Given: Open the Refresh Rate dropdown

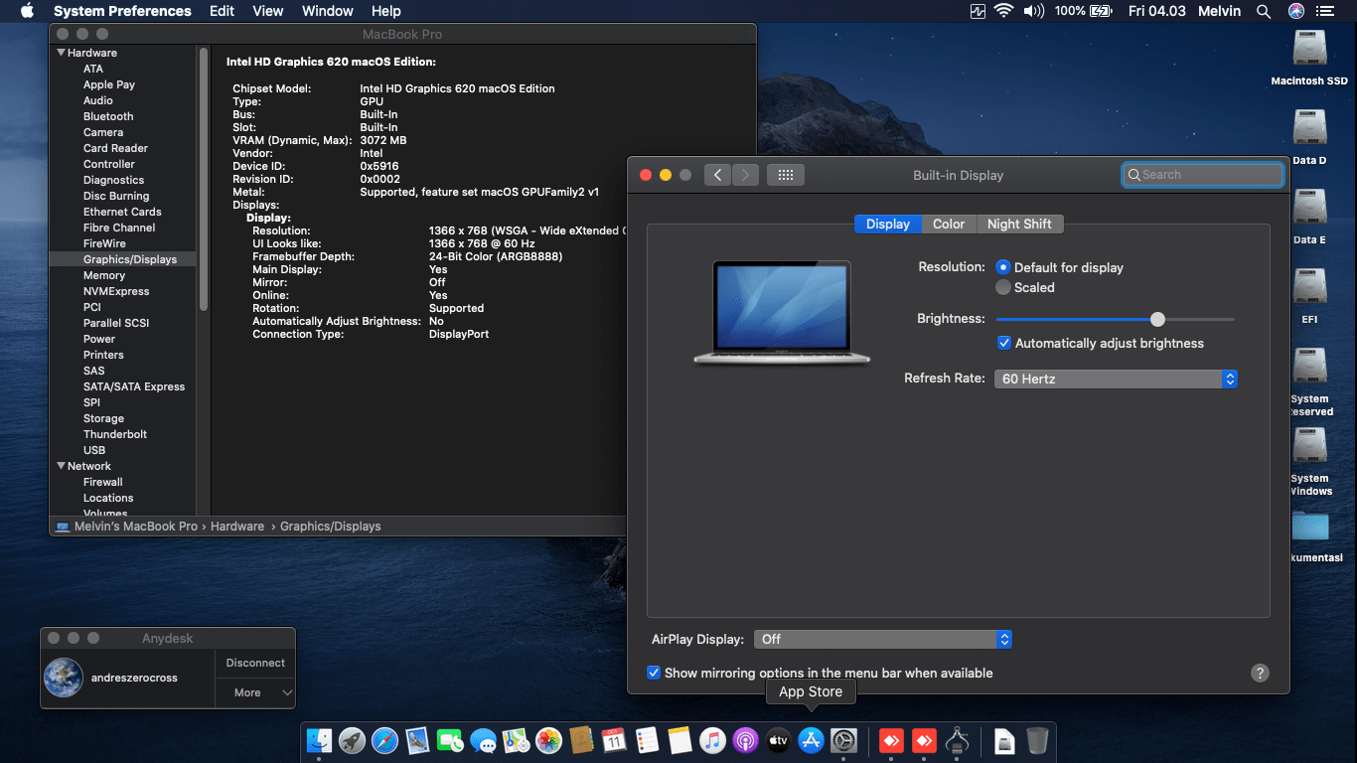Looking at the screenshot, I should tap(1116, 379).
